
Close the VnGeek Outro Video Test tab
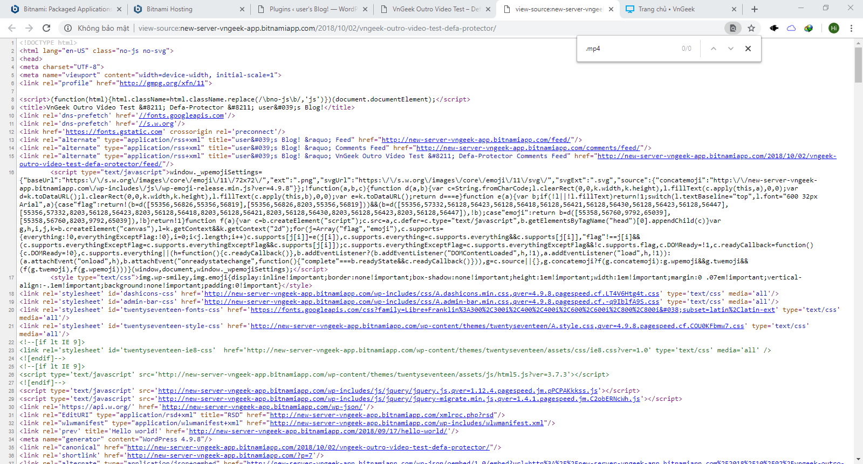pyautogui.click(x=488, y=9)
